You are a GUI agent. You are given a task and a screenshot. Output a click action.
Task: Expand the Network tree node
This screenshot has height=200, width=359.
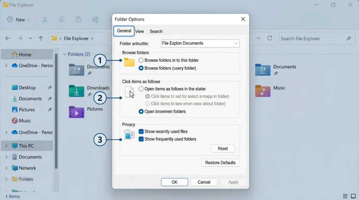click(x=6, y=168)
